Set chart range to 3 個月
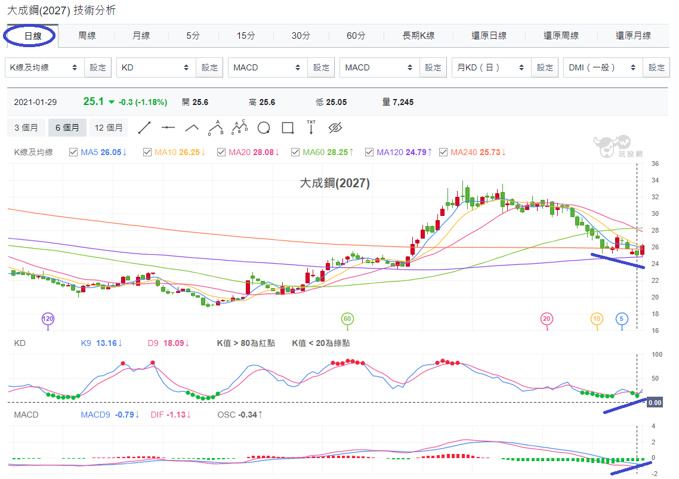Viewport: 679px width, 479px height. 26,128
